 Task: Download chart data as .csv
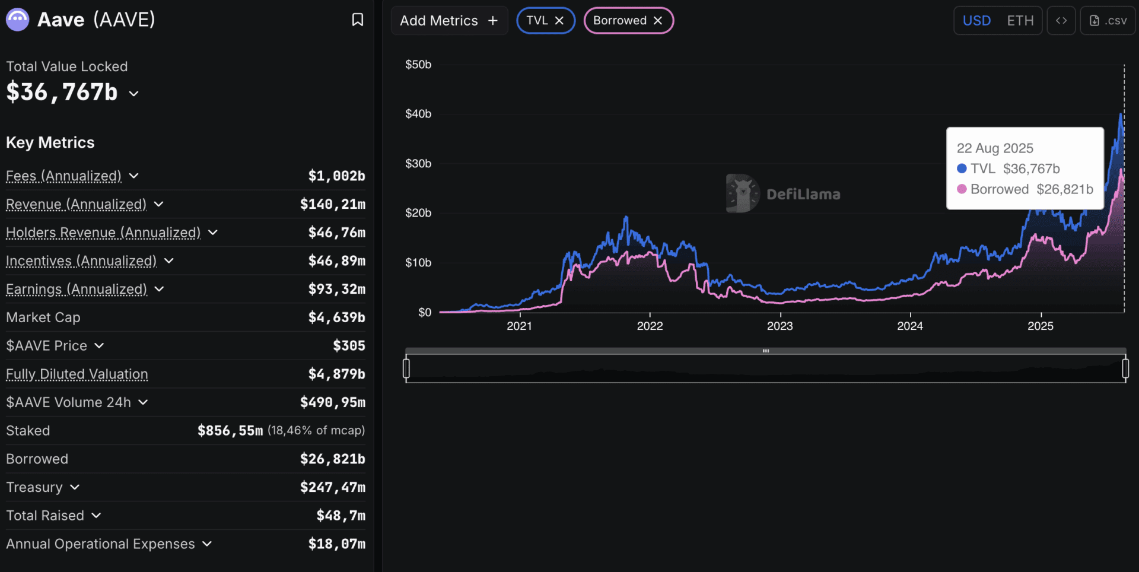coord(1108,20)
